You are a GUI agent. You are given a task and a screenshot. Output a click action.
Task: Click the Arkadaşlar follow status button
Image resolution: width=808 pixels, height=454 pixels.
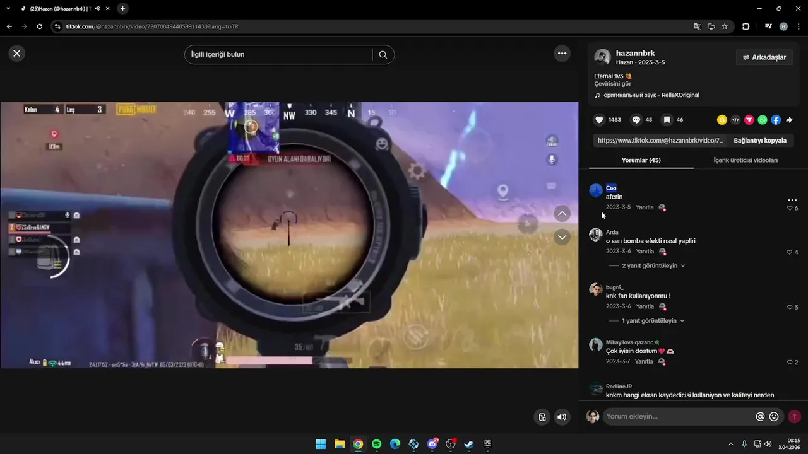(x=764, y=57)
